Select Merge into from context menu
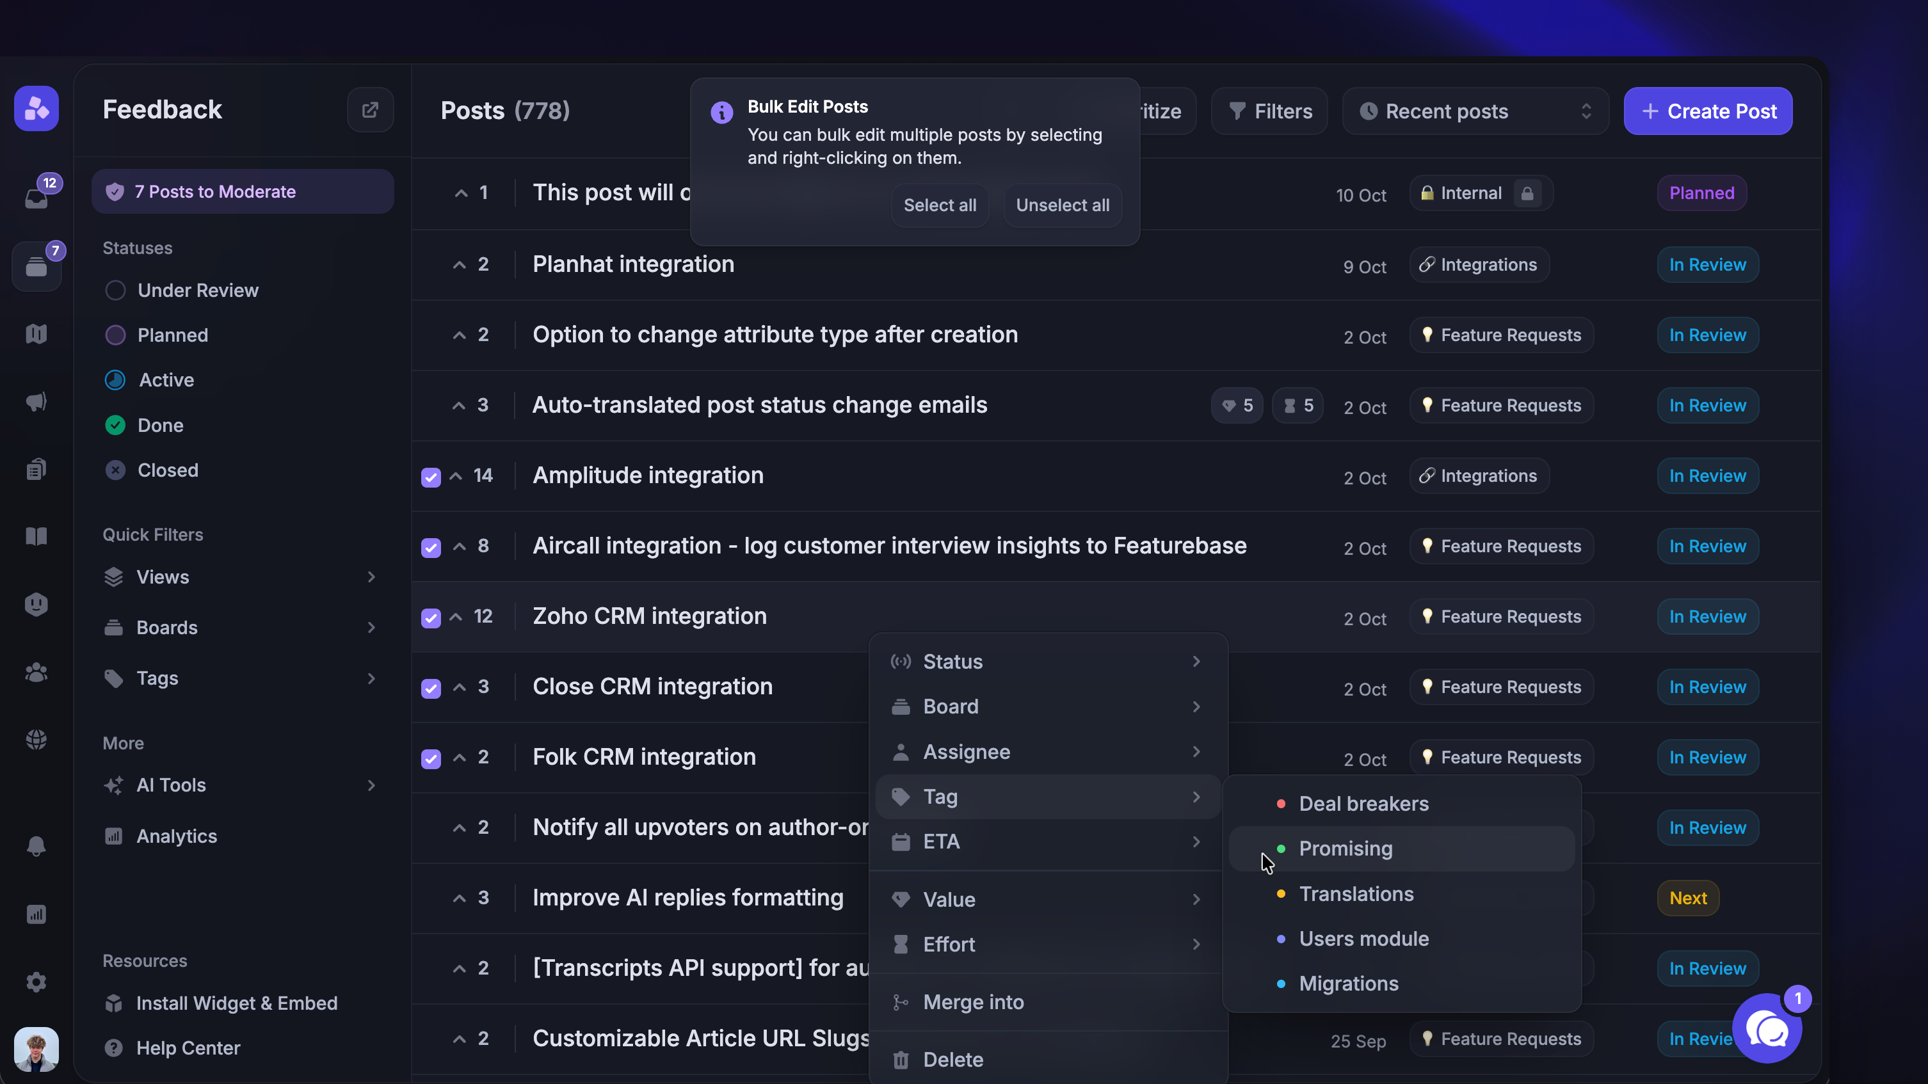 click(x=973, y=1001)
